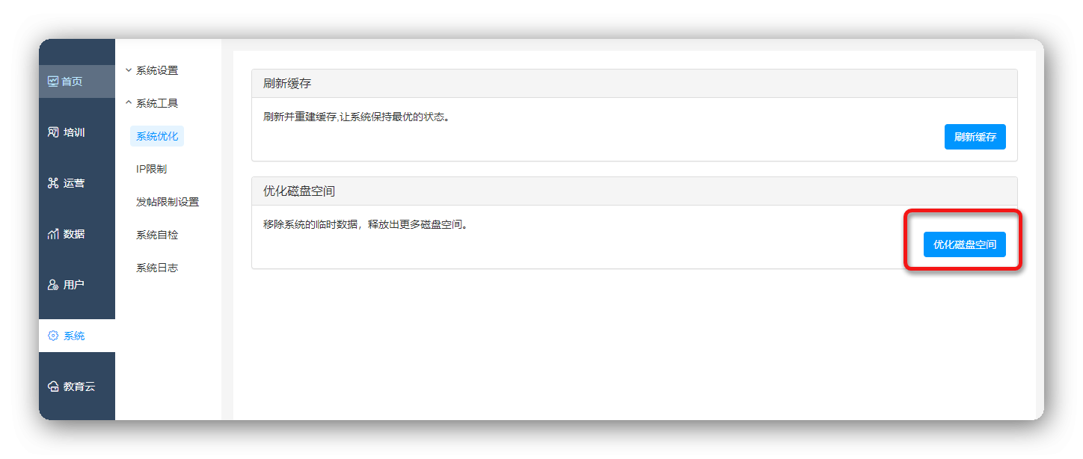Open the IP限制 page
The width and height of the screenshot is (1083, 459).
point(151,169)
